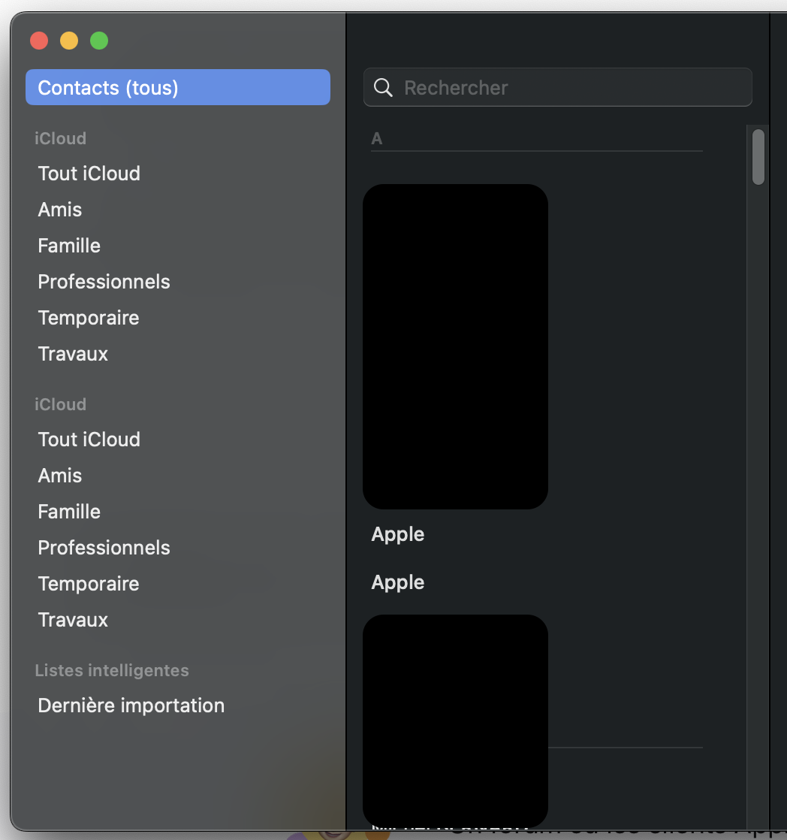Click the contact list scrollbar thumb
787x840 pixels.
point(758,157)
